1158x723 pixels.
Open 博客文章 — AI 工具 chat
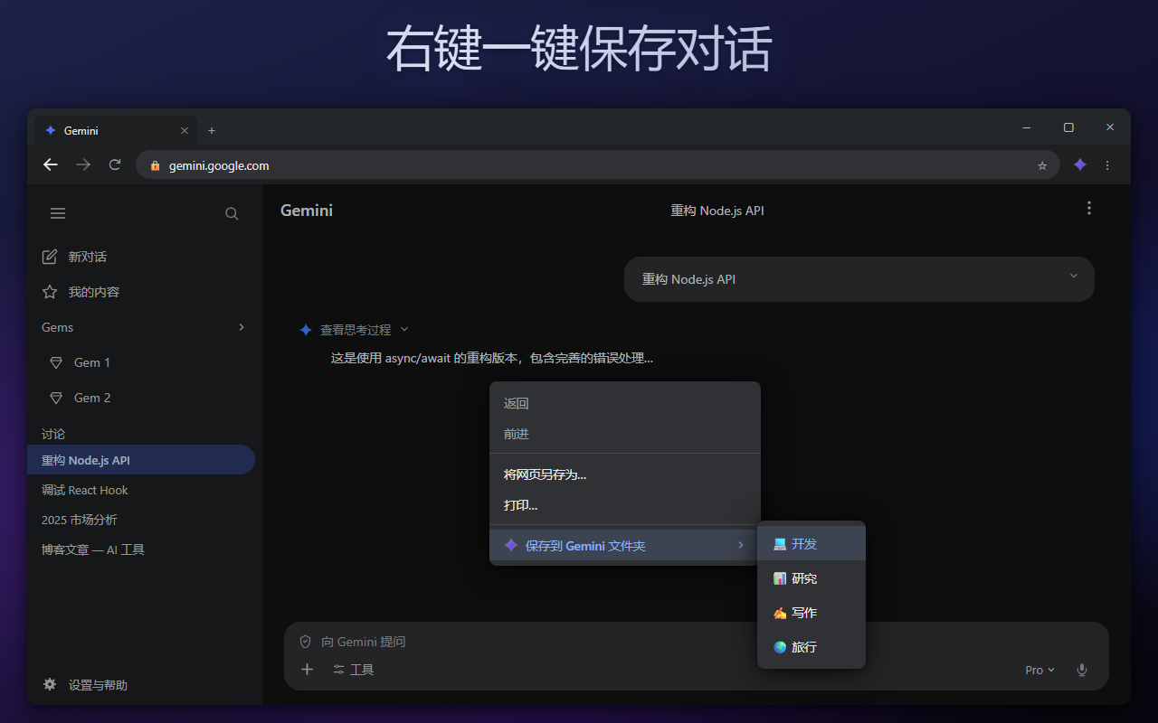click(x=141, y=549)
